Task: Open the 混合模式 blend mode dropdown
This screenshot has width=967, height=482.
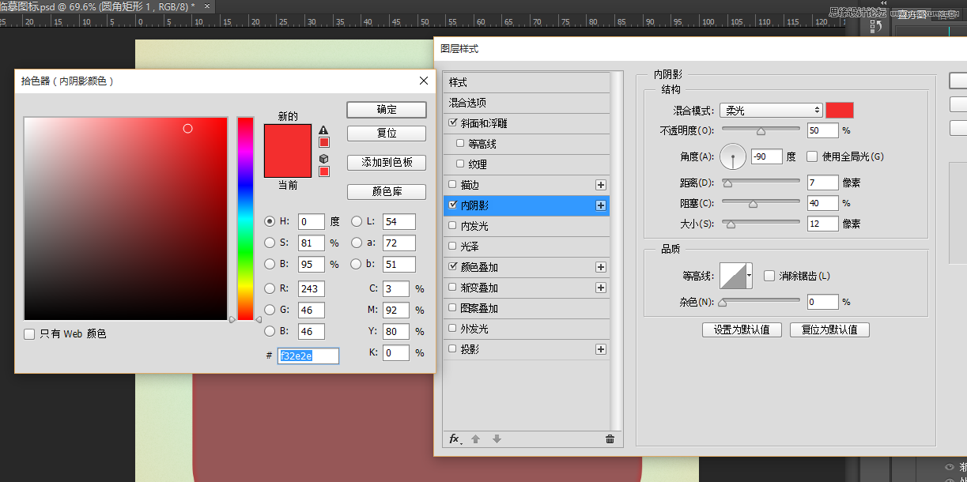Action: coord(771,111)
